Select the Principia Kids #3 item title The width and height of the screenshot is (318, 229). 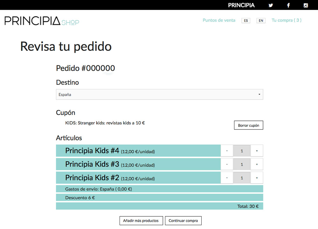coord(92,164)
